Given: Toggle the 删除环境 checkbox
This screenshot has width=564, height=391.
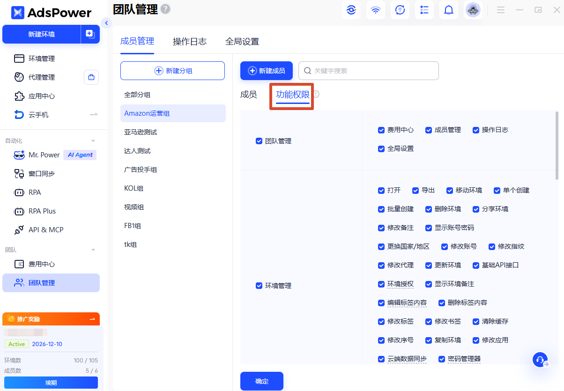Looking at the screenshot, I should pyautogui.click(x=429, y=209).
